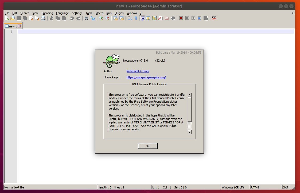
Task: Open the Tools menu
Action: click(x=89, y=13)
